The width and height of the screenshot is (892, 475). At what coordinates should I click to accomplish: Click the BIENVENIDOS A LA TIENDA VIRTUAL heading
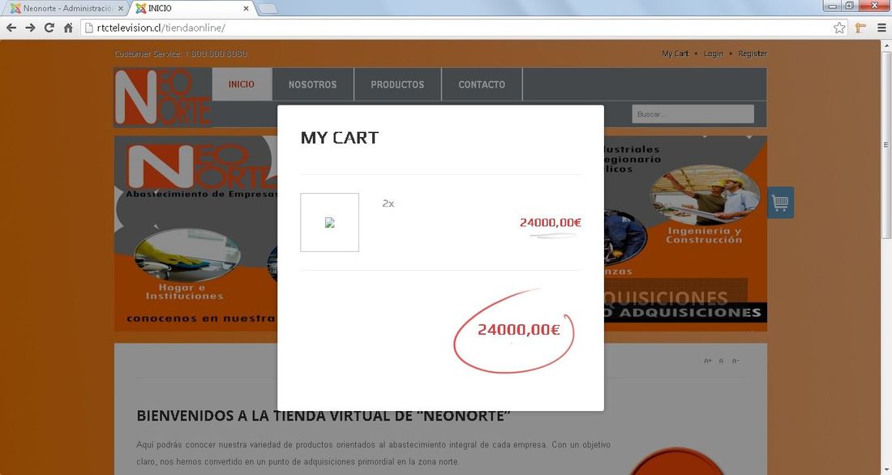coord(323,415)
